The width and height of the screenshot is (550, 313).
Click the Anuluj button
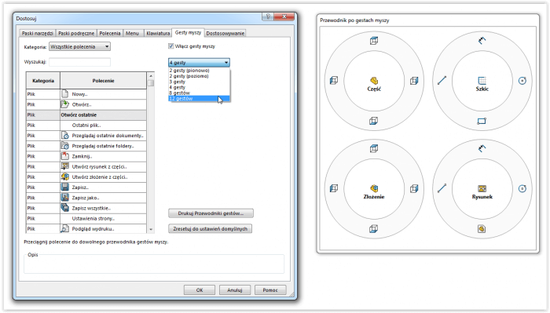(x=235, y=290)
